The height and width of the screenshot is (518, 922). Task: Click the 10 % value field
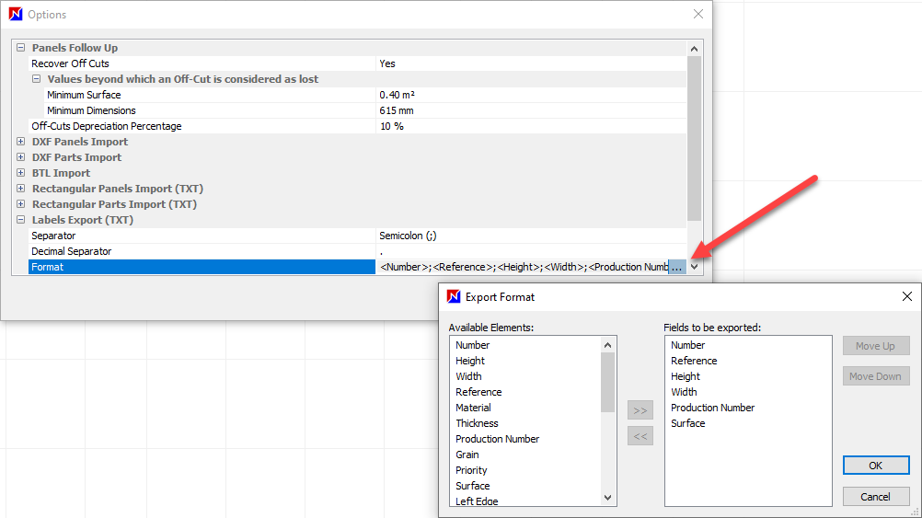click(531, 126)
